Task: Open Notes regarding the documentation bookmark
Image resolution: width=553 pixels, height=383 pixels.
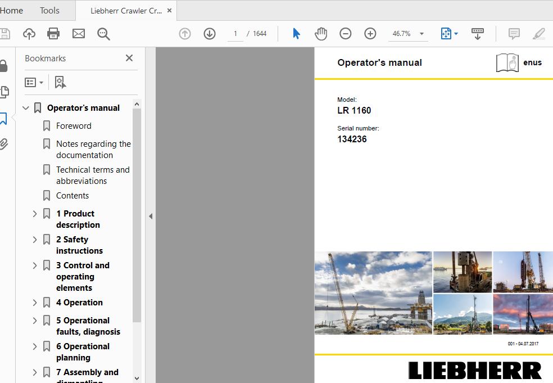Action: click(x=93, y=149)
